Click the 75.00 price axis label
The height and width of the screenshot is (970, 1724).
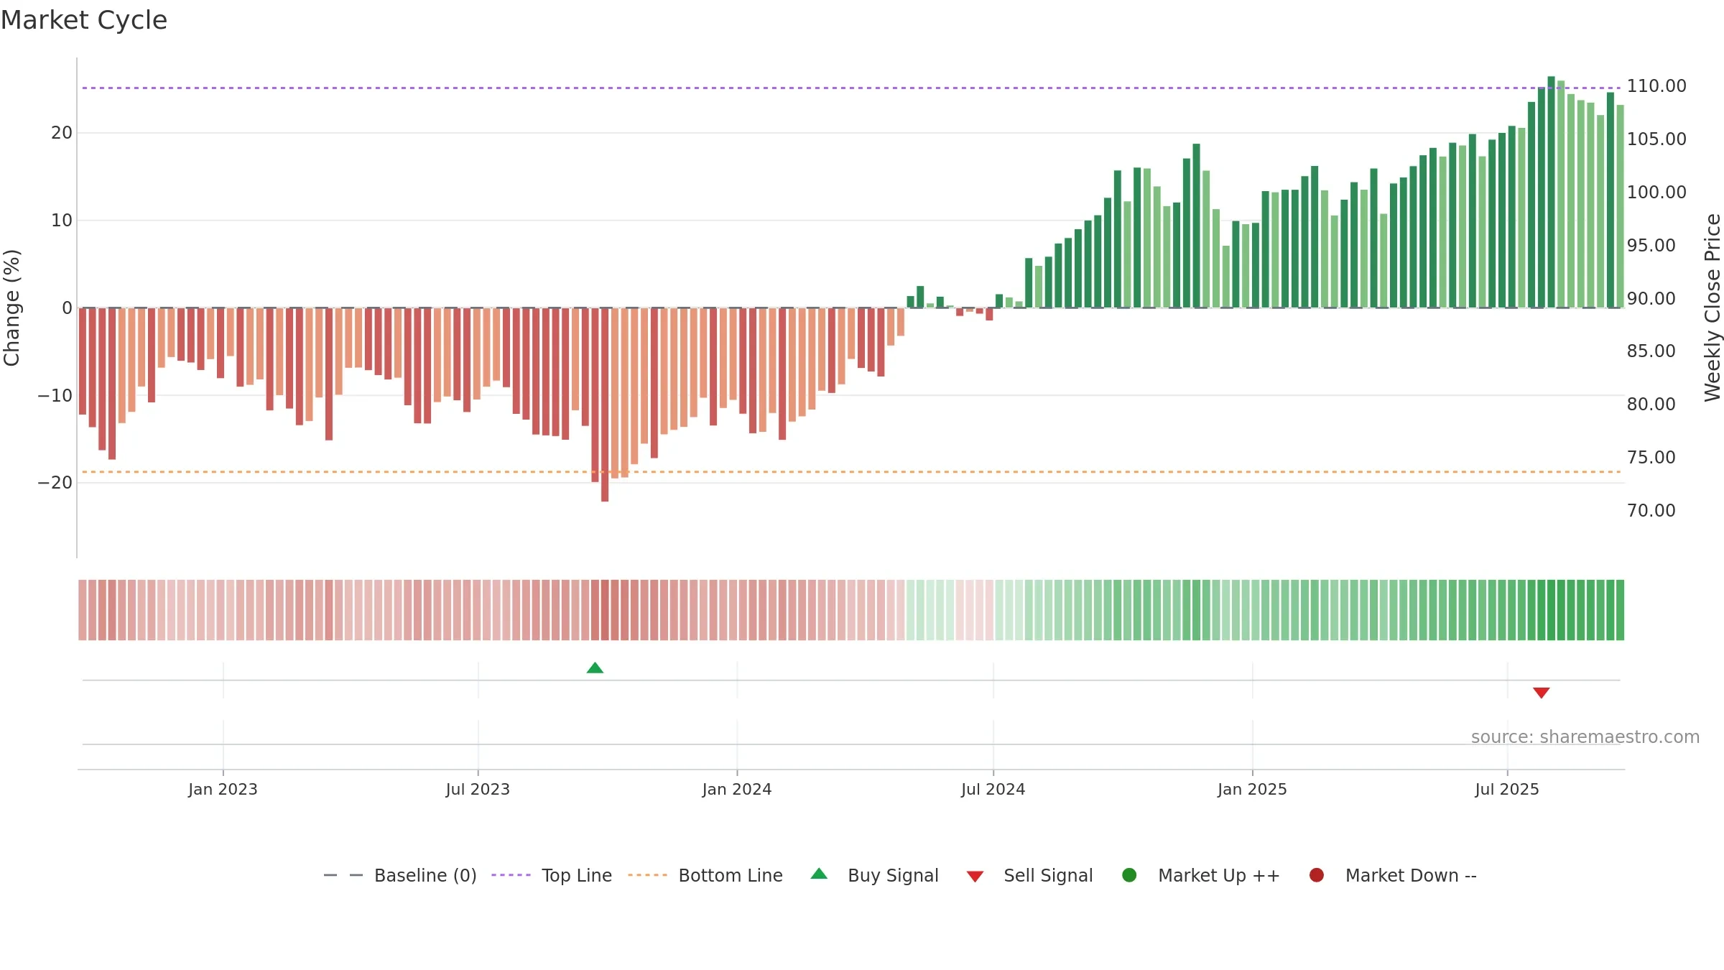coord(1651,458)
